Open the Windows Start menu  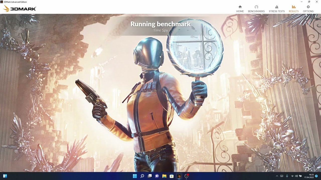pyautogui.click(x=135, y=176)
